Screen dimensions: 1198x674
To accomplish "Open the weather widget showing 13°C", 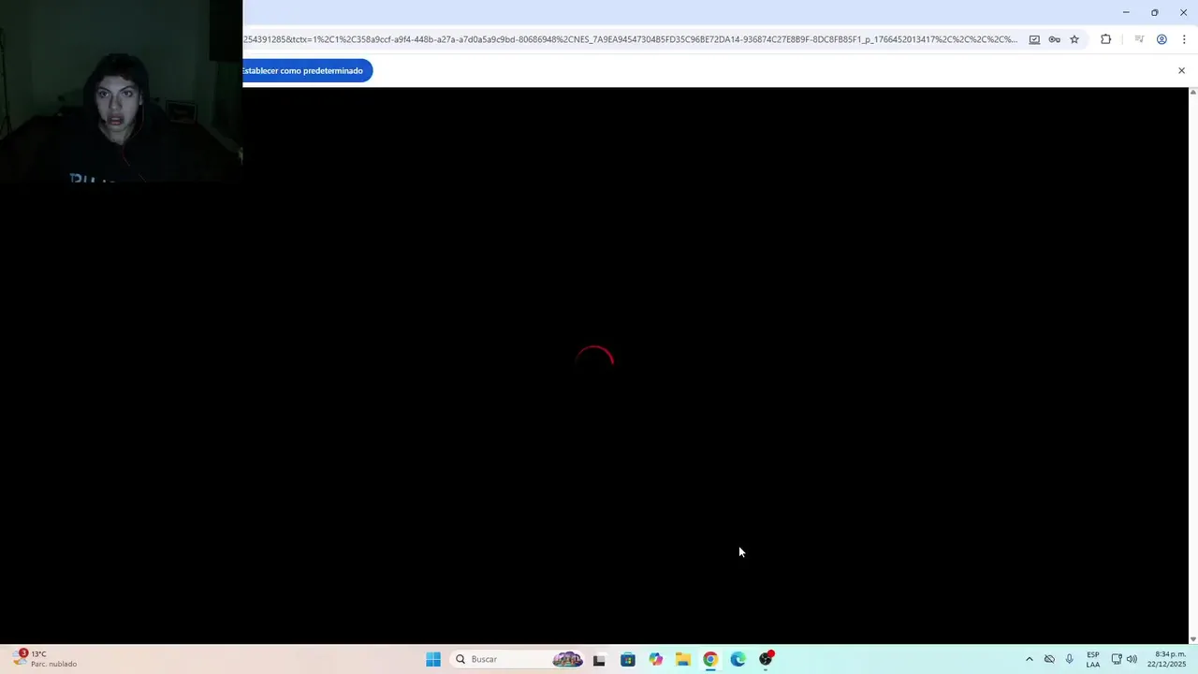I will [45, 659].
